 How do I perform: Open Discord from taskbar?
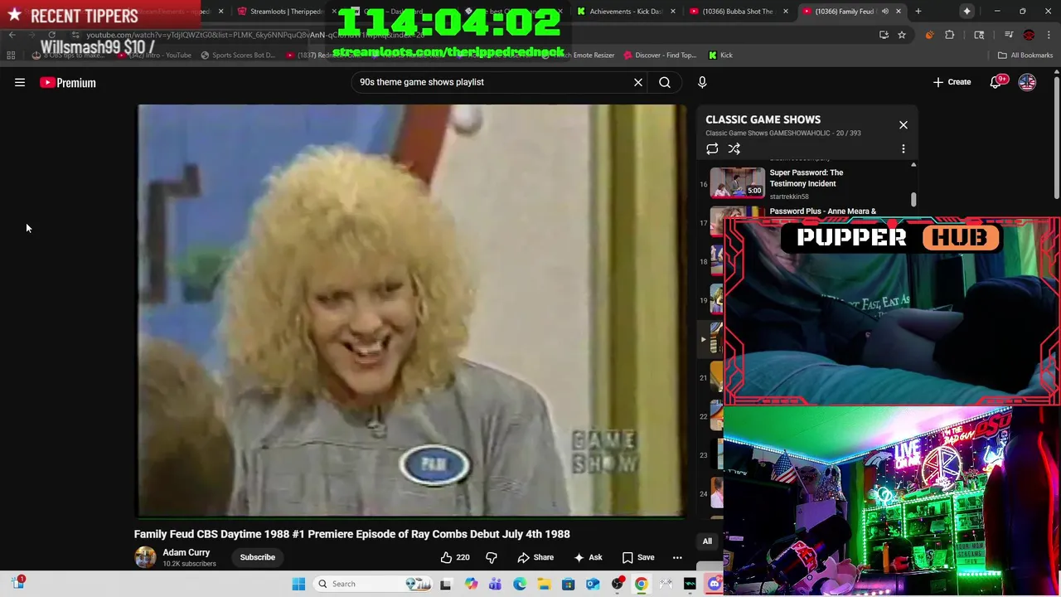point(715,584)
